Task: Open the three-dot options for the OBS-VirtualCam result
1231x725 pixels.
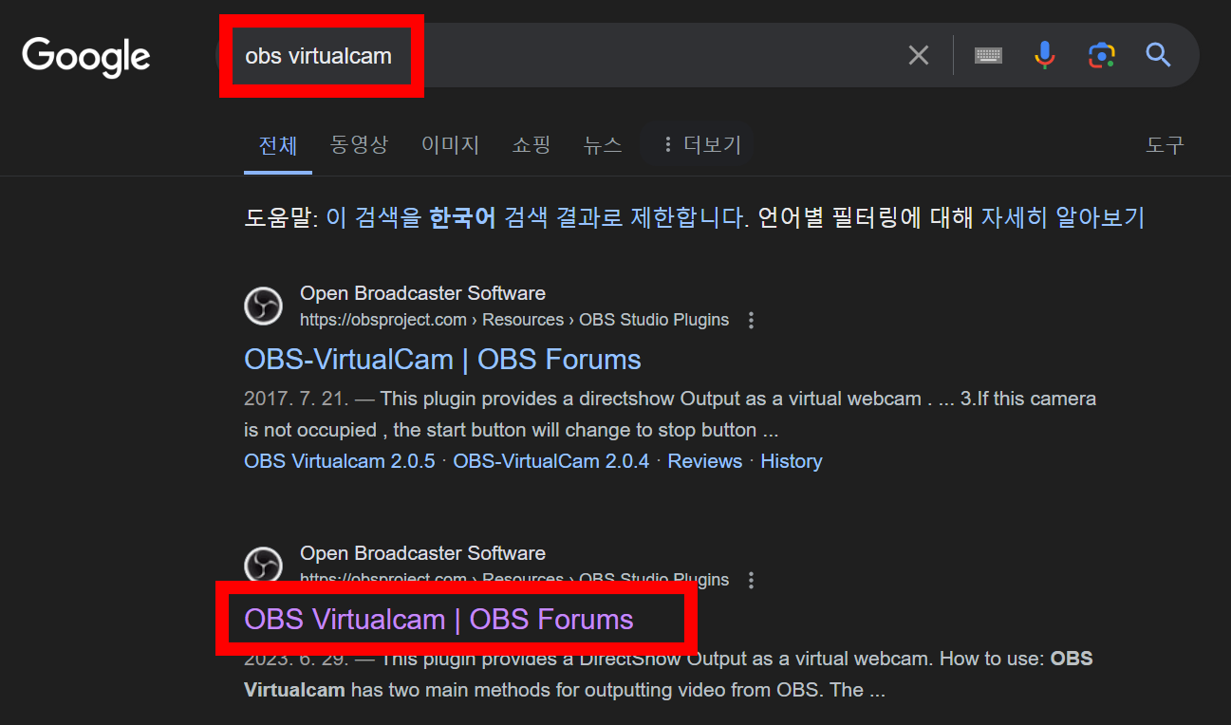Action: point(751,320)
